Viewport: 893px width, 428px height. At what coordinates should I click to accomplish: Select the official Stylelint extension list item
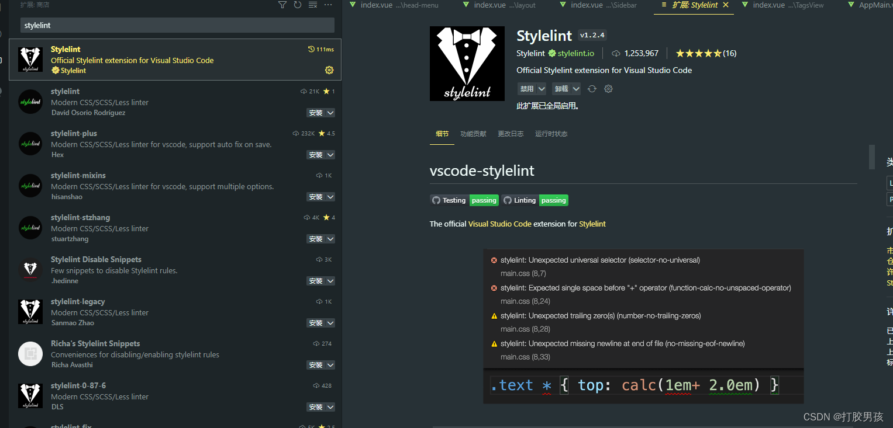click(x=175, y=60)
